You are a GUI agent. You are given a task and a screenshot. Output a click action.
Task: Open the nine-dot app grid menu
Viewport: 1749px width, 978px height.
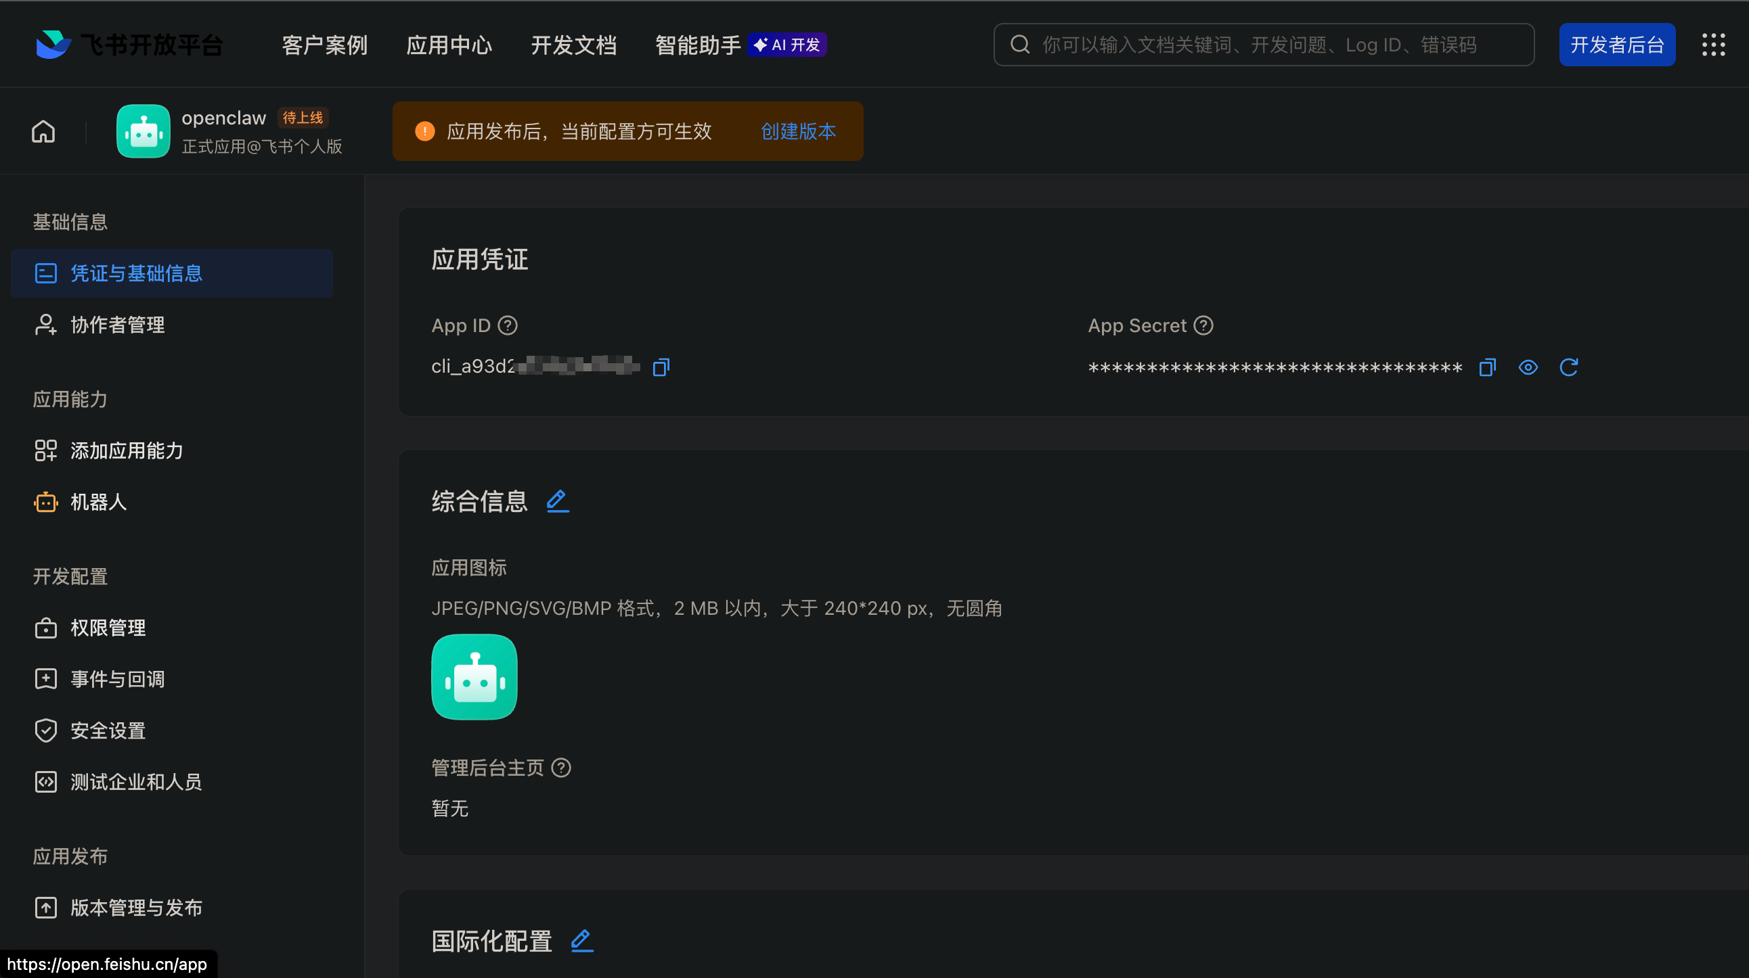click(x=1713, y=45)
